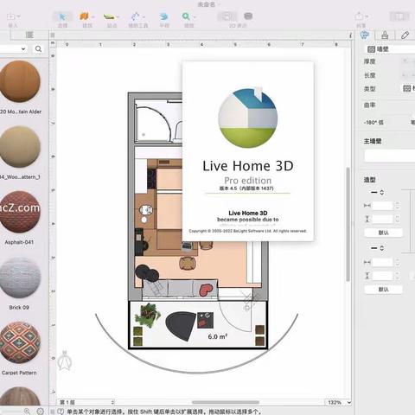Select the Asphalt-041 material sphere
Image resolution: width=415 pixels, height=415 pixels.
pyautogui.click(x=20, y=212)
